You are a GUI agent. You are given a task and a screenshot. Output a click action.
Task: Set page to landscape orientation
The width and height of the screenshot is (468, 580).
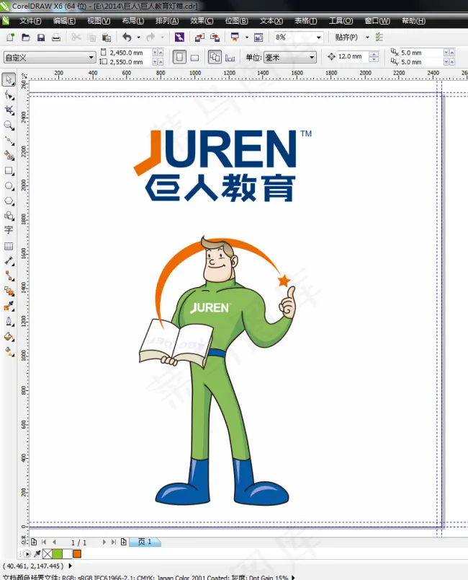[194, 58]
